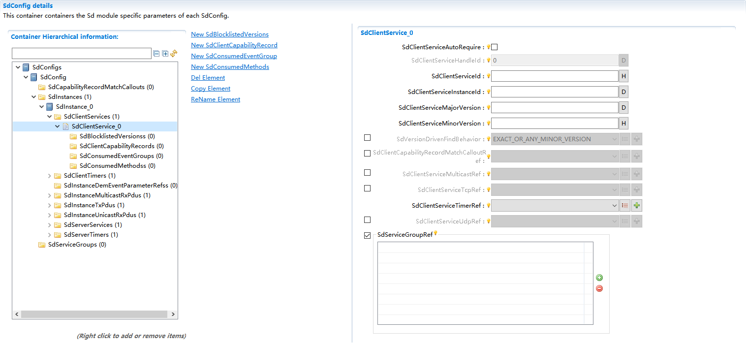
Task: Click the H icon beside SdClientServiceId
Action: pos(623,76)
